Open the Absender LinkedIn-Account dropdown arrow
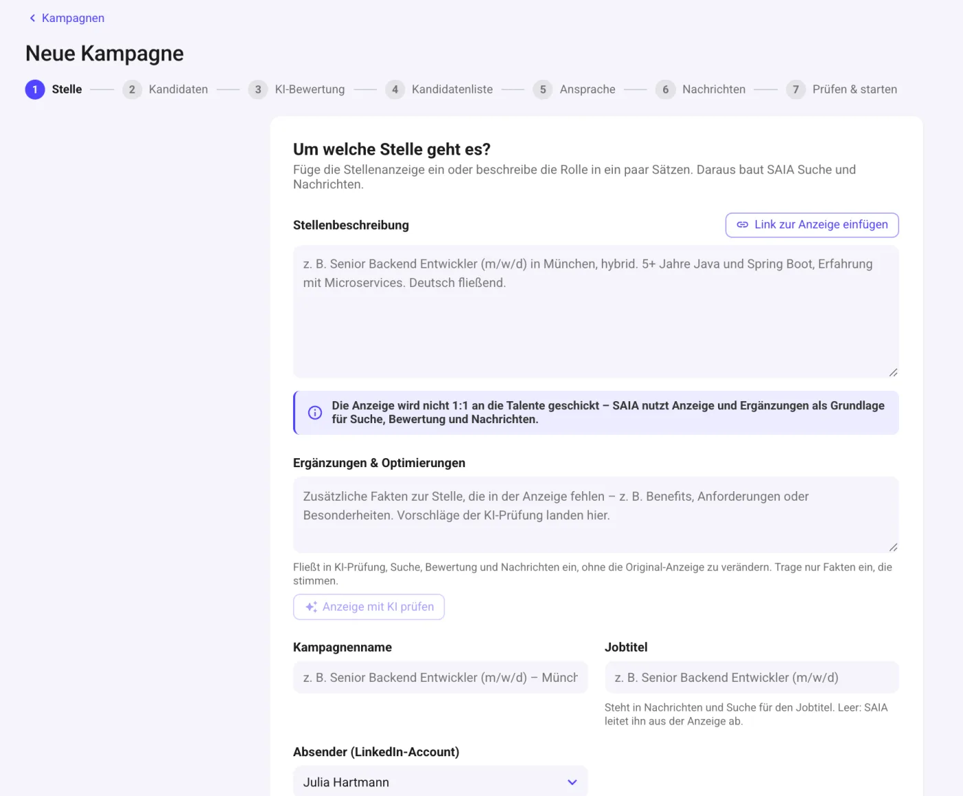 click(572, 782)
